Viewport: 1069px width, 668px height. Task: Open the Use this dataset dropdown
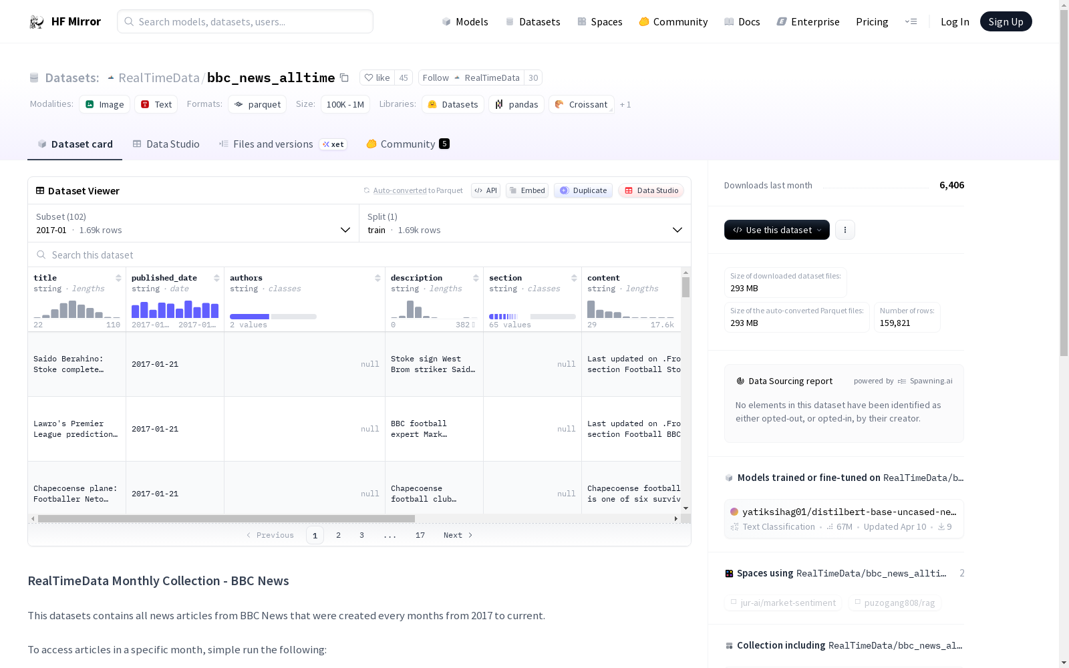point(777,230)
